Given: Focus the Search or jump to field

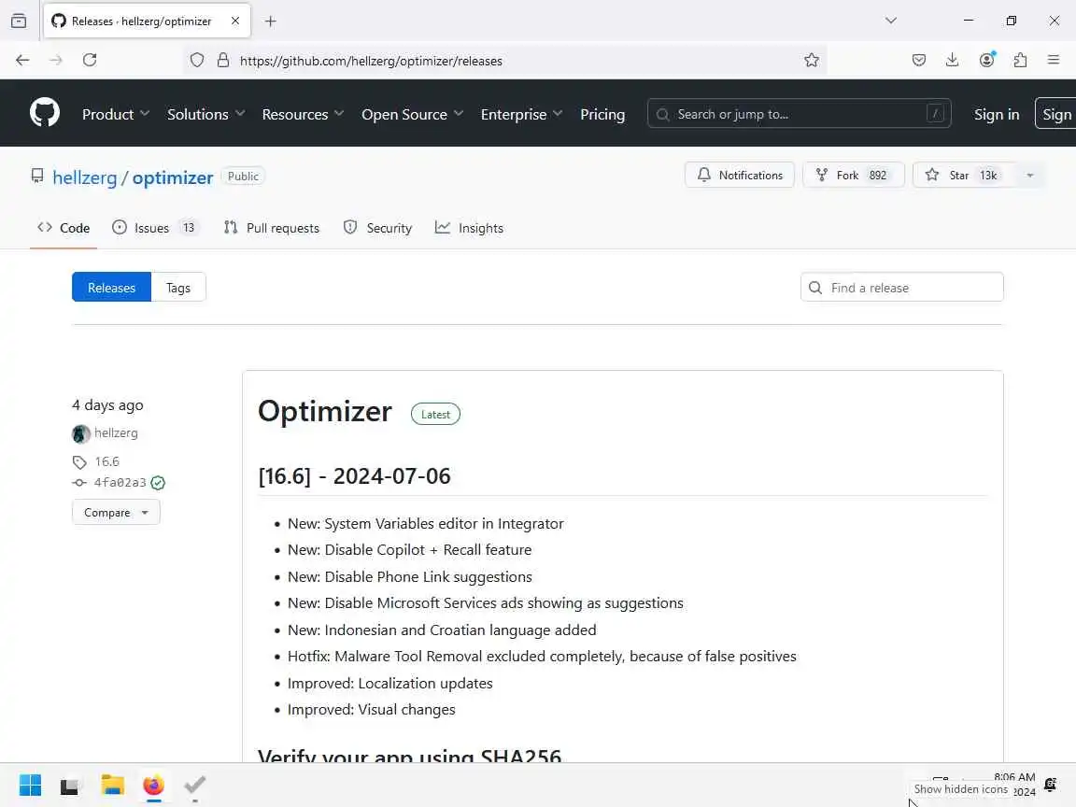Looking at the screenshot, I should tap(799, 114).
